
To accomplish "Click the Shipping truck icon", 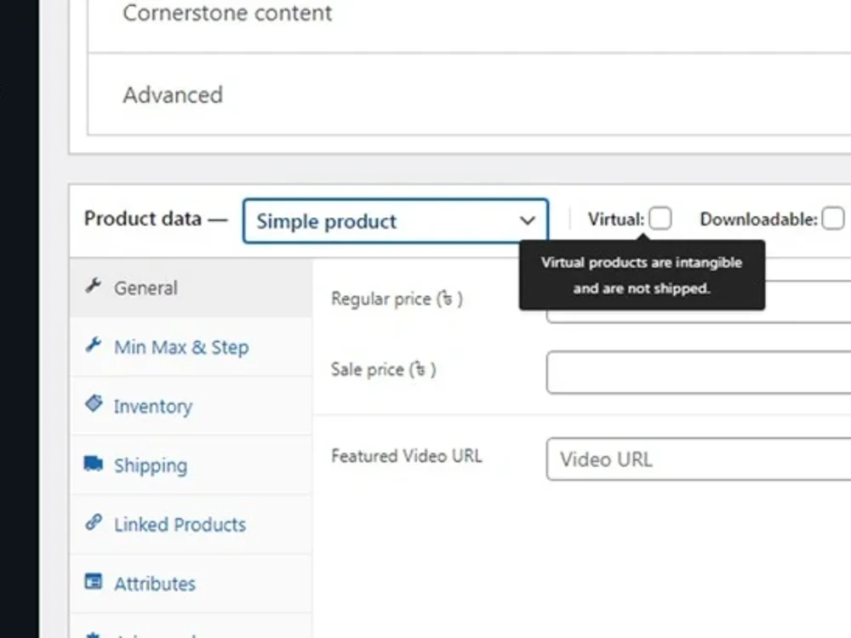I will pos(94,464).
